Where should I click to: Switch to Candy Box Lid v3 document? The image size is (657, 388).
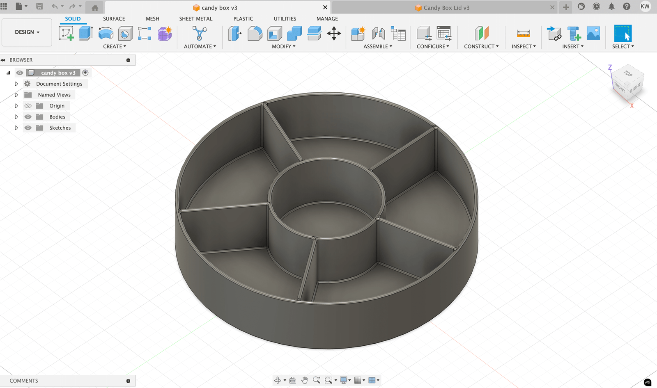pyautogui.click(x=446, y=7)
